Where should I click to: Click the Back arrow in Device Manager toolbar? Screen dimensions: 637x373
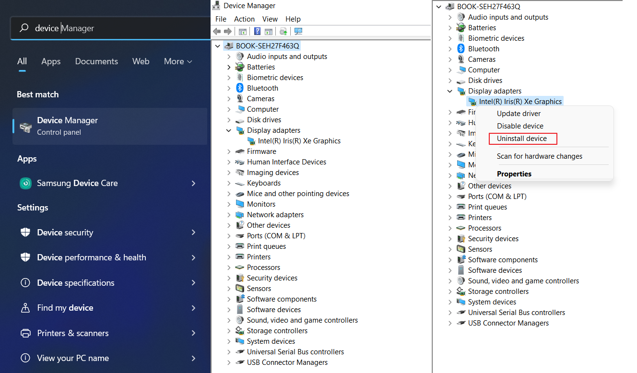click(x=217, y=31)
